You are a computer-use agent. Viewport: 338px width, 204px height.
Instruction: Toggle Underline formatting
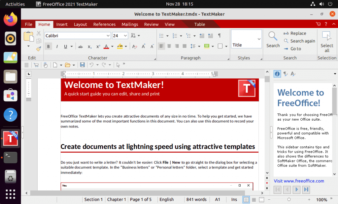pyautogui.click(x=66, y=46)
